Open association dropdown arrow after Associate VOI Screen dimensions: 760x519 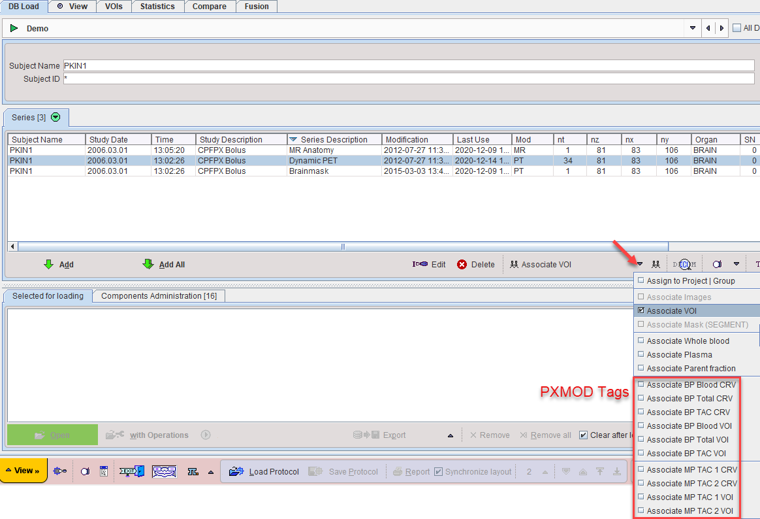(x=640, y=264)
